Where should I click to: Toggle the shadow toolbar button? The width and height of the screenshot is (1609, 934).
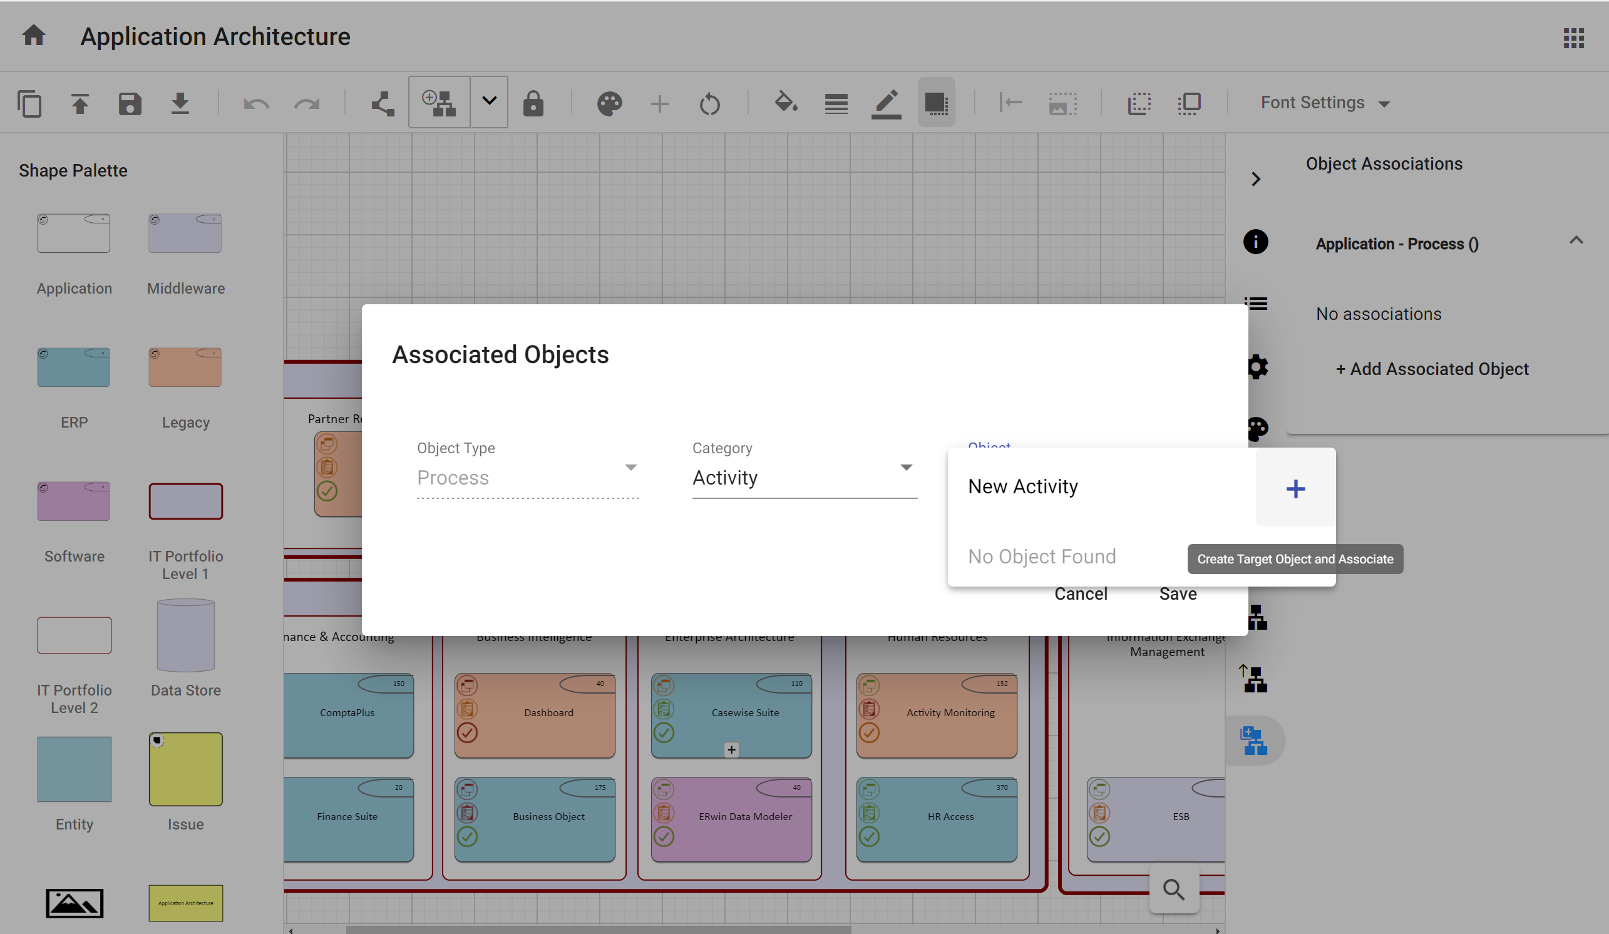pos(936,103)
